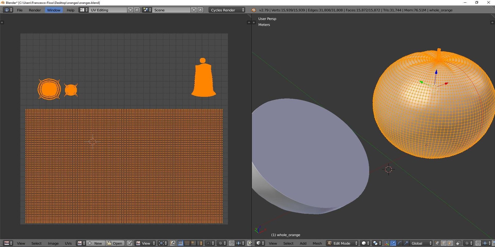Open the Image menu in UV editor
This screenshot has height=247, width=495.
click(53, 243)
